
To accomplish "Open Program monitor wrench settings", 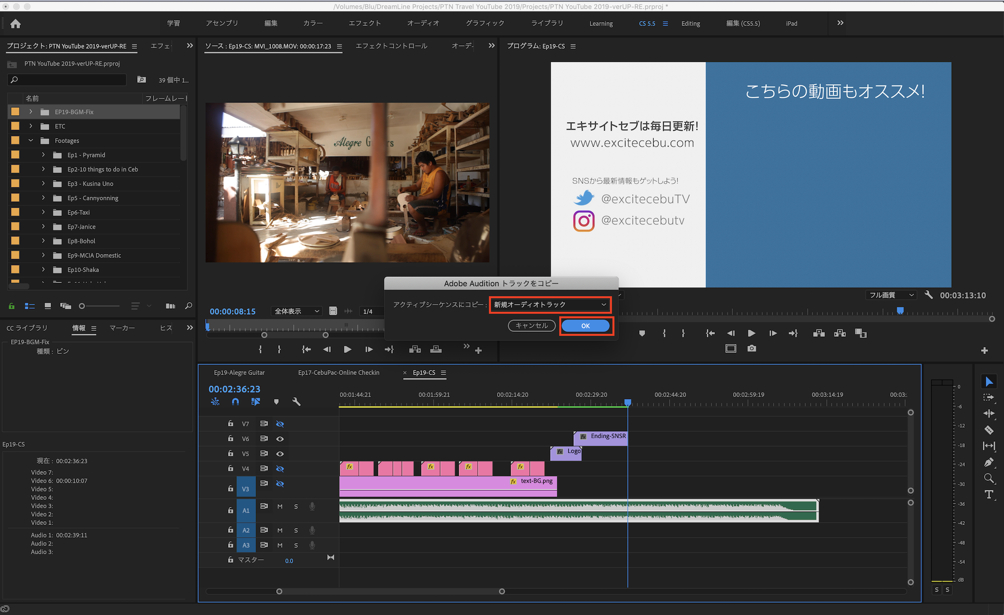I will pyautogui.click(x=928, y=295).
